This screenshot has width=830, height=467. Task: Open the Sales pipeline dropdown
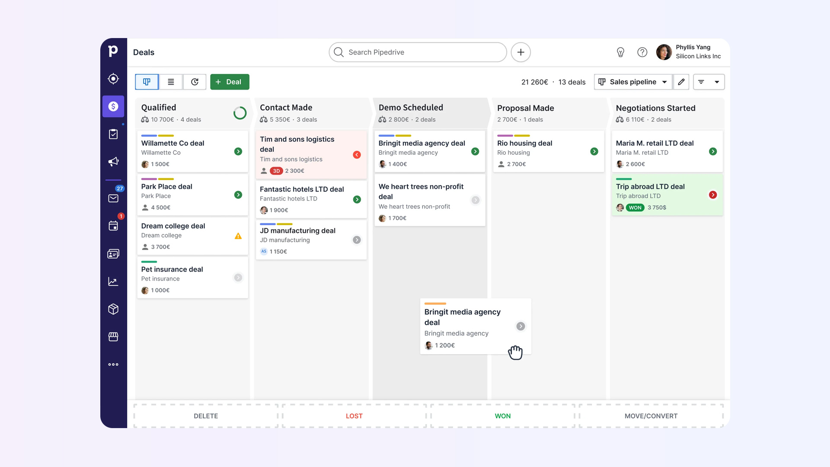tap(633, 82)
